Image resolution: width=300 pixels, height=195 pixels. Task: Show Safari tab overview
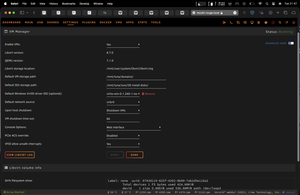coord(286,13)
